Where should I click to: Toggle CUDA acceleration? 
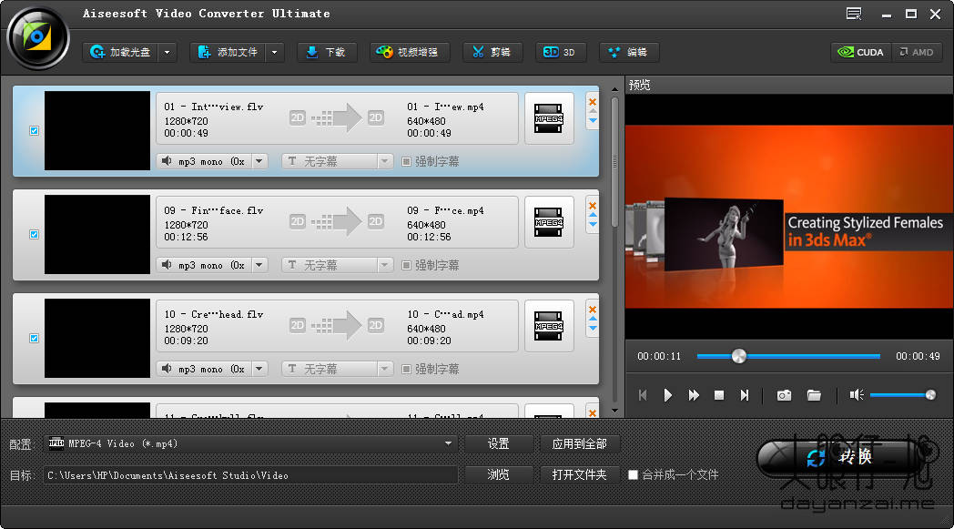pos(861,52)
